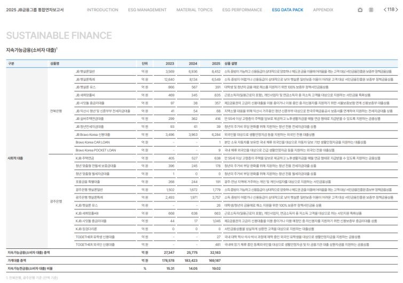
Task: Select the JB Bravo Korea 신용대출 name
Action: point(93,135)
